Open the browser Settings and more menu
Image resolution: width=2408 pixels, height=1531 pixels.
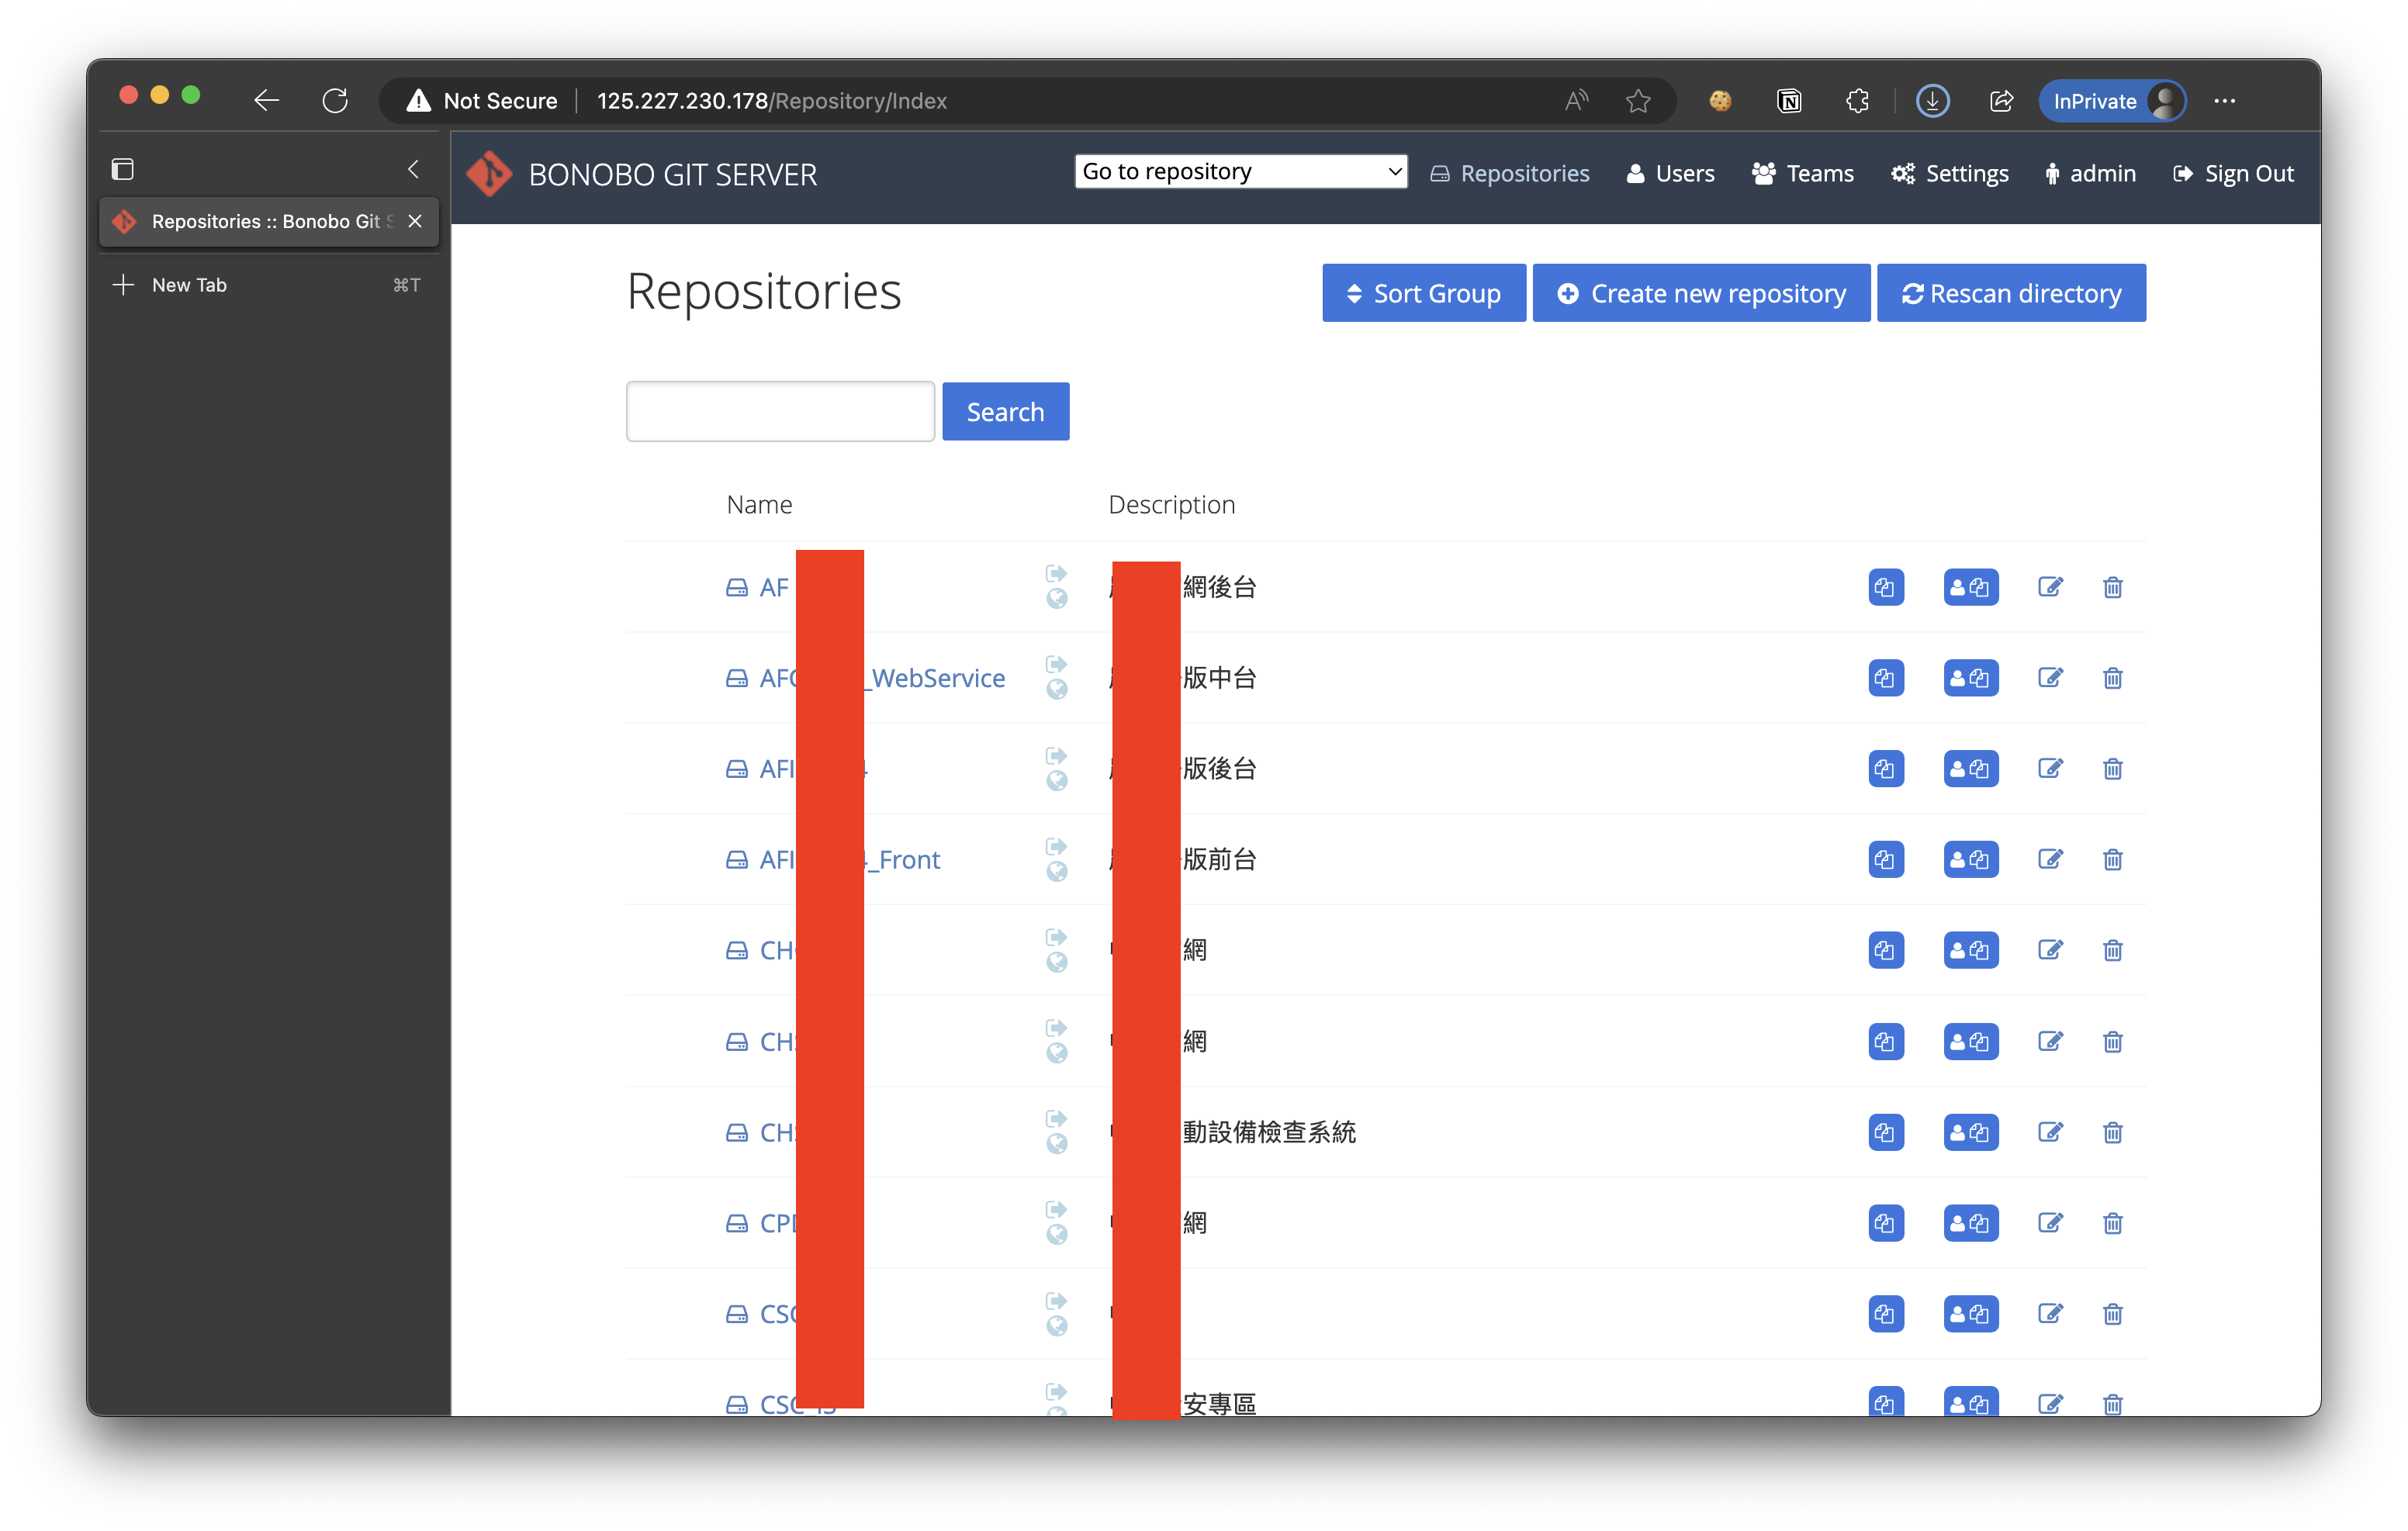2224,101
